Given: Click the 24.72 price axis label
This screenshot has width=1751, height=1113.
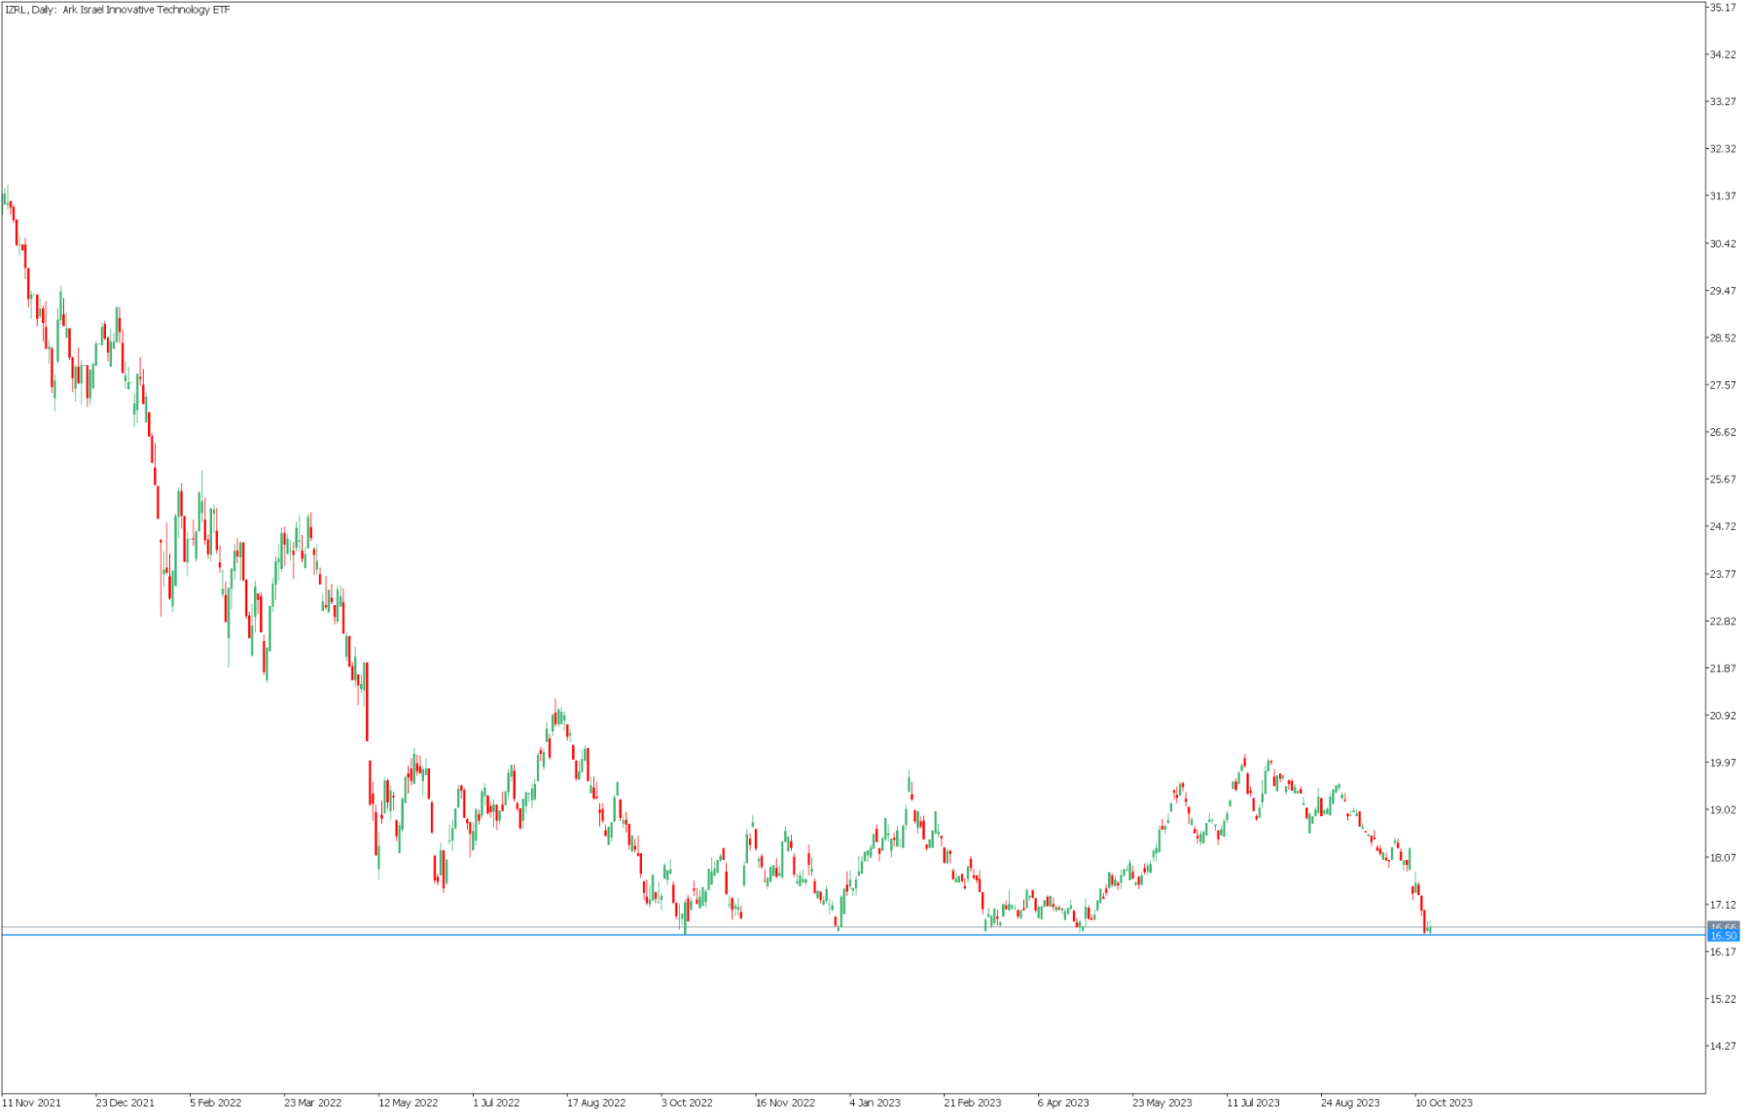Looking at the screenshot, I should 1723,526.
